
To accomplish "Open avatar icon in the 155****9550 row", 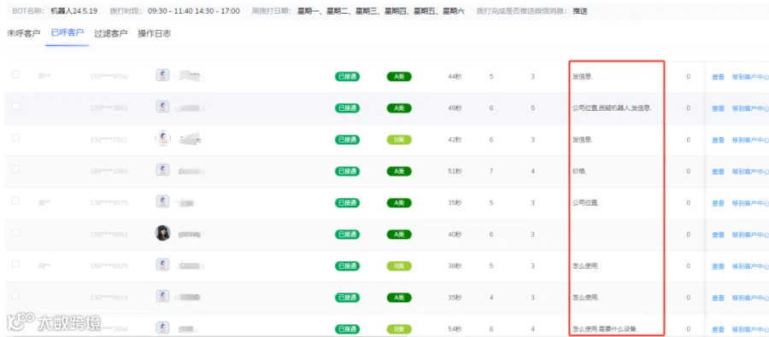I will pos(163,75).
